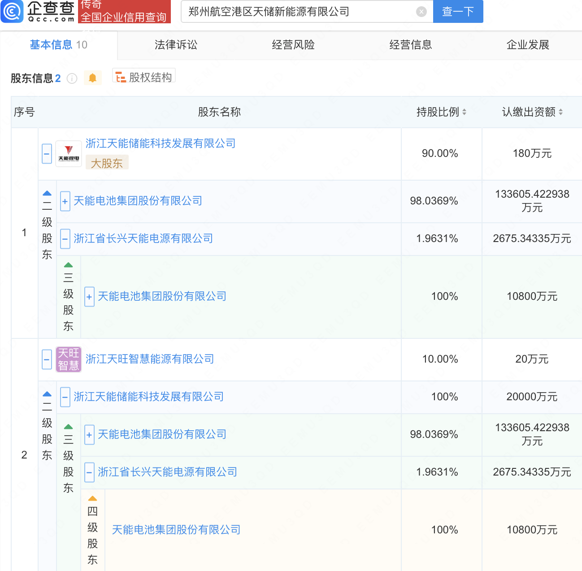Select the 180万元 capital cell
The width and height of the screenshot is (582, 571).
532,154
